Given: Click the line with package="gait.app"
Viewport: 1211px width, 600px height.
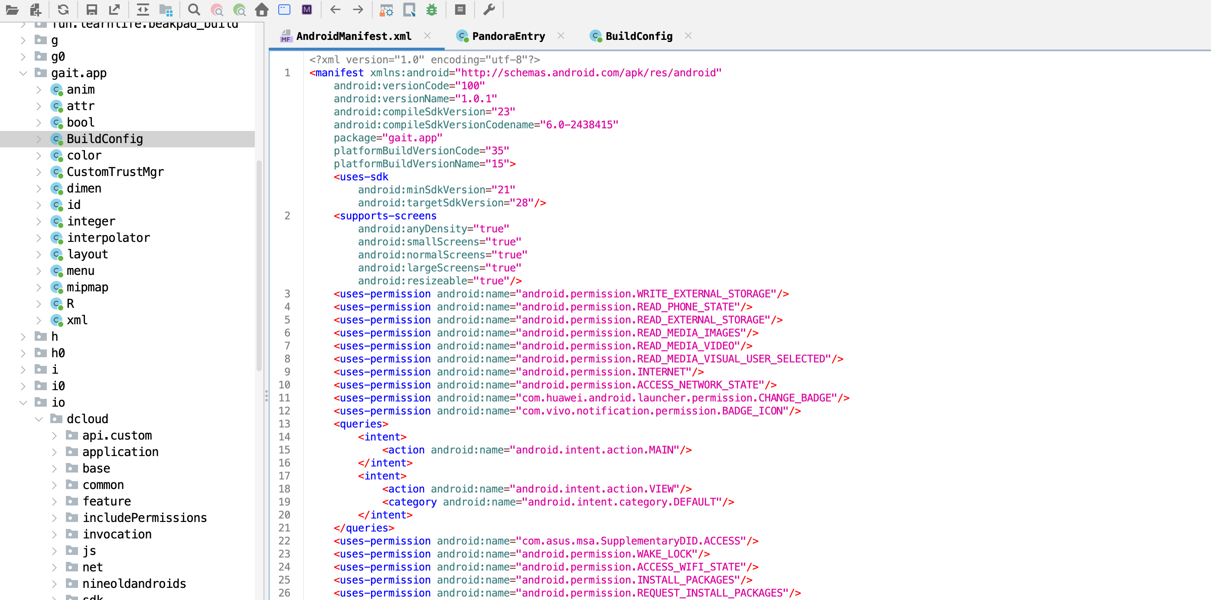Looking at the screenshot, I should click(388, 138).
